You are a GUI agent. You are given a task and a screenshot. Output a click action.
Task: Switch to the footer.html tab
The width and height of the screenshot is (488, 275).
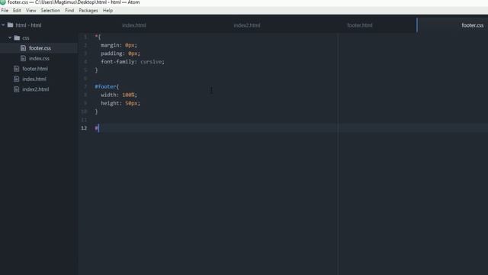(360, 25)
